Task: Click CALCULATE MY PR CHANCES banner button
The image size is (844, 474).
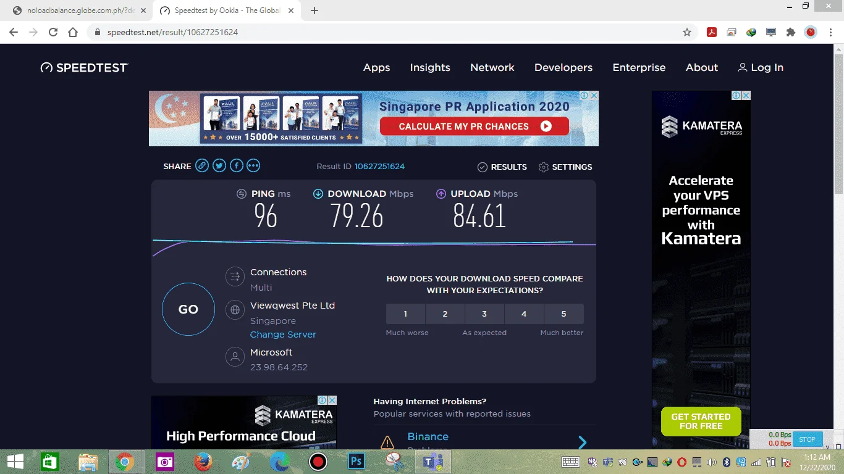Action: click(475, 126)
